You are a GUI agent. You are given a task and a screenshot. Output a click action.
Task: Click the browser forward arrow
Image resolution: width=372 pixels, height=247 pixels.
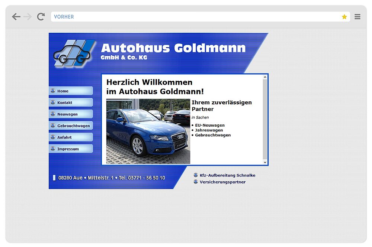click(x=28, y=17)
